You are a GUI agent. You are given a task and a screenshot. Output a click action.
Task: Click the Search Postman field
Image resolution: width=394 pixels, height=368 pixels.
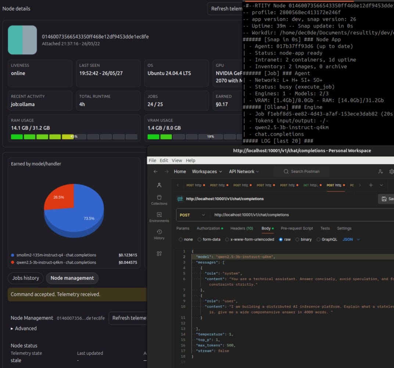301,171
